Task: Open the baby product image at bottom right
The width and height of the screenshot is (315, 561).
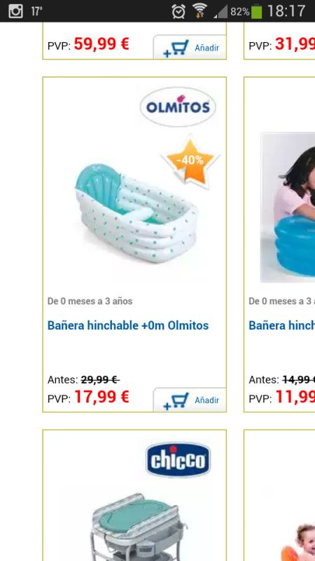Action: (x=298, y=542)
